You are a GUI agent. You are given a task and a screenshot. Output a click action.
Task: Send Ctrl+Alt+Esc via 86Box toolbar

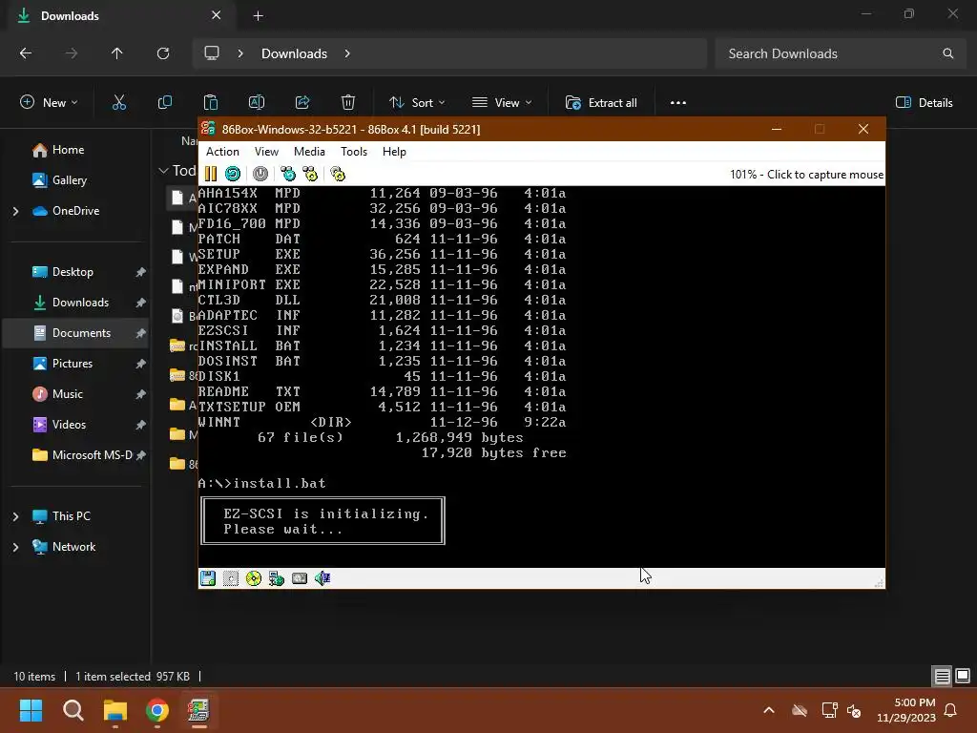coord(310,174)
